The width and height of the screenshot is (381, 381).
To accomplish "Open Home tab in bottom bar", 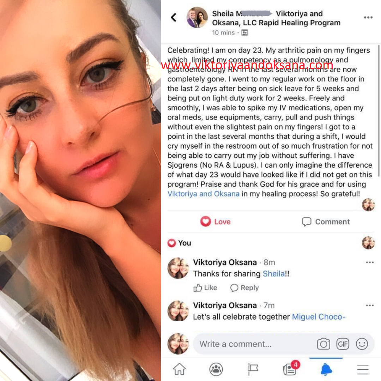I will pos(179,369).
